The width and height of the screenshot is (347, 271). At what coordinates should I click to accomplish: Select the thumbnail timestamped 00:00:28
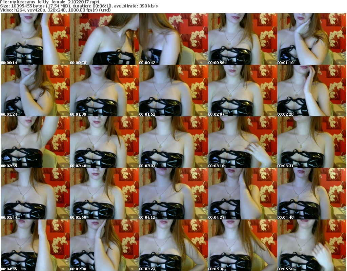click(104, 39)
